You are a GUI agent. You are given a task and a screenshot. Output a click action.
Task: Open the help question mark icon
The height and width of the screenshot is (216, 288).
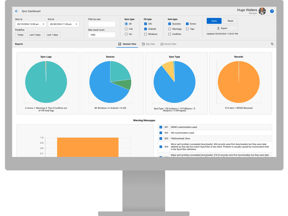272,11
